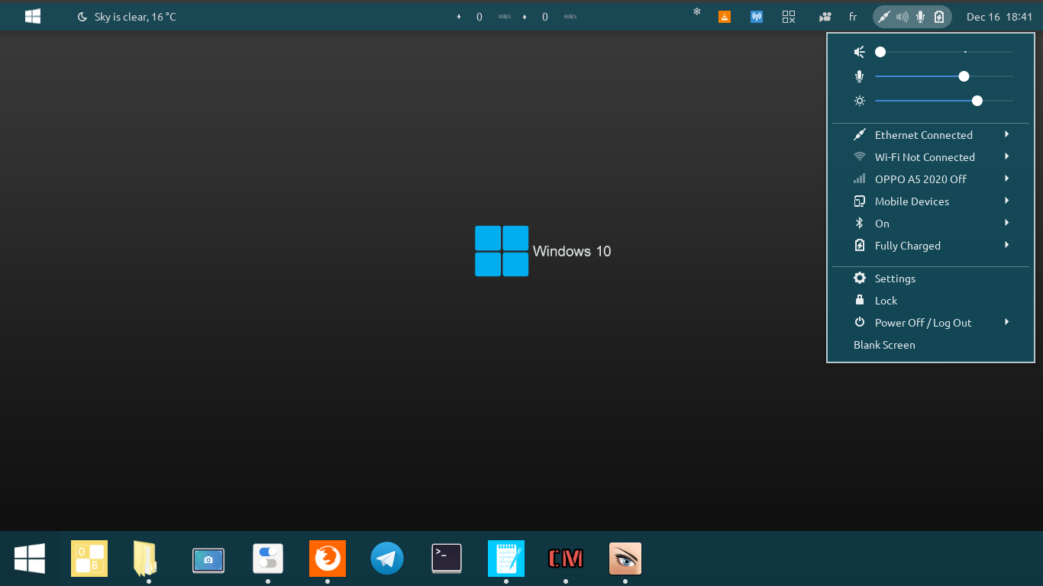Click the brightness sun icon in menu
The width and height of the screenshot is (1043, 586).
[x=860, y=101]
